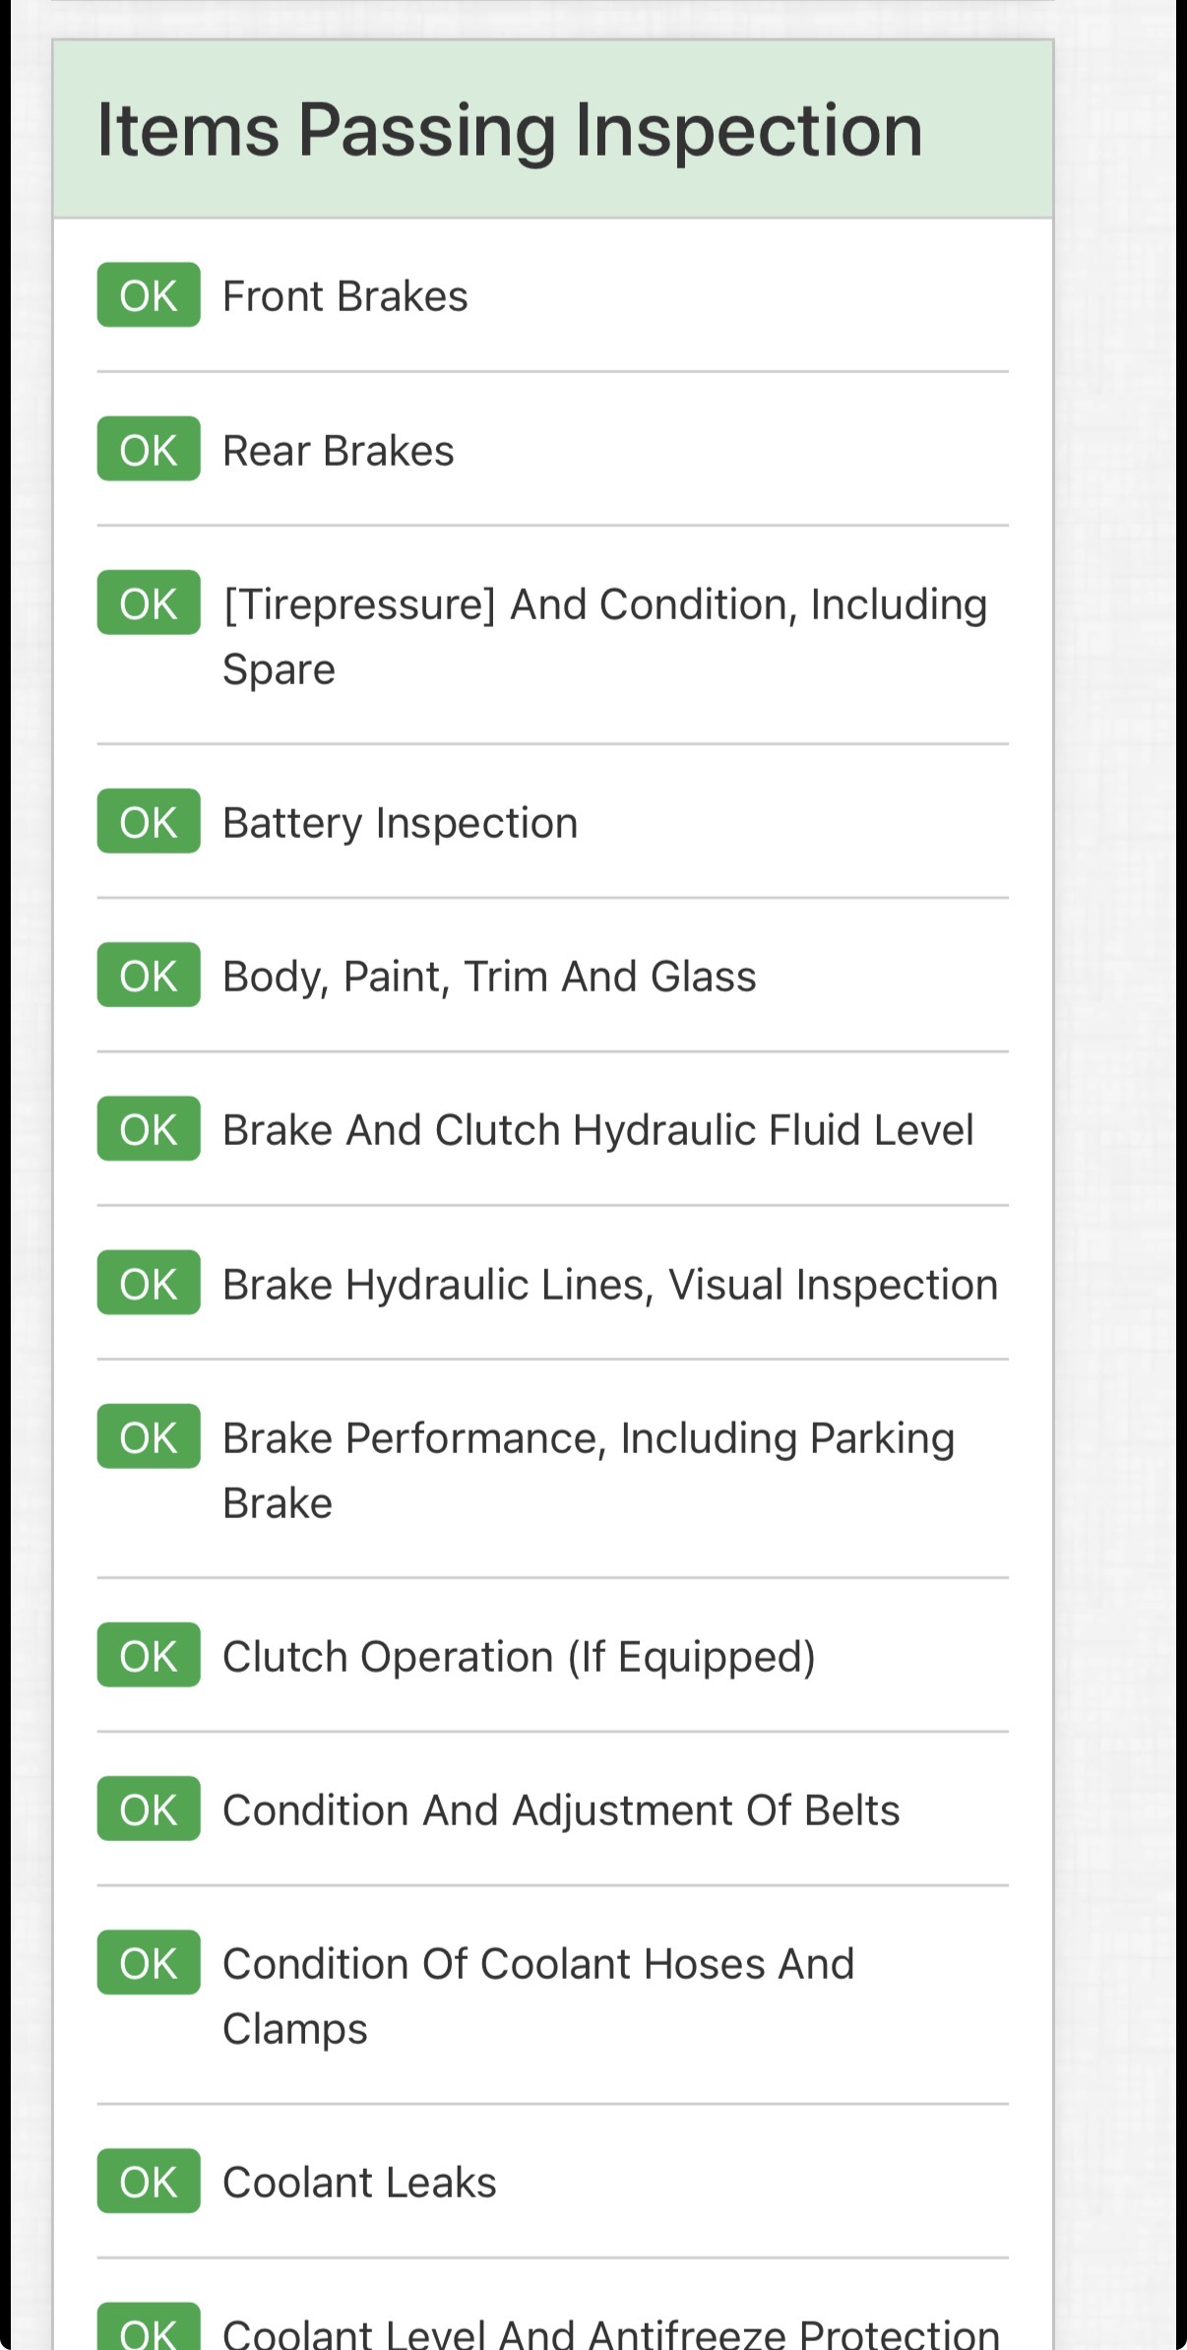Select Brake Hydraulic Lines, Visual Inspection text

[x=610, y=1285]
